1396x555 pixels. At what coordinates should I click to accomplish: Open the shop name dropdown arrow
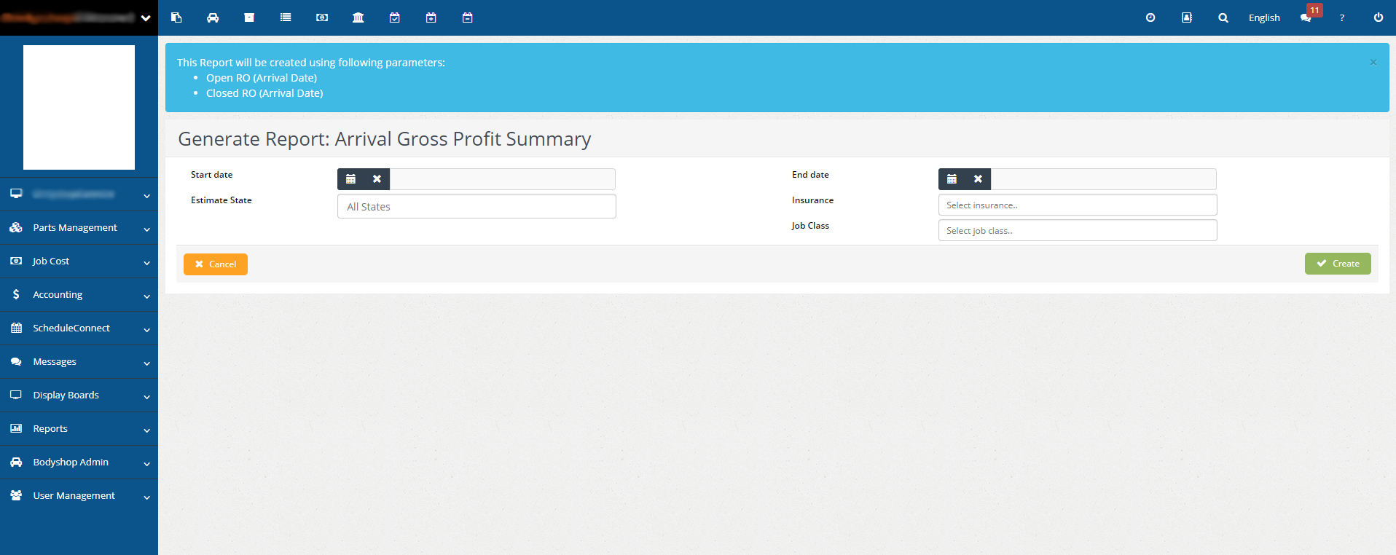click(146, 18)
